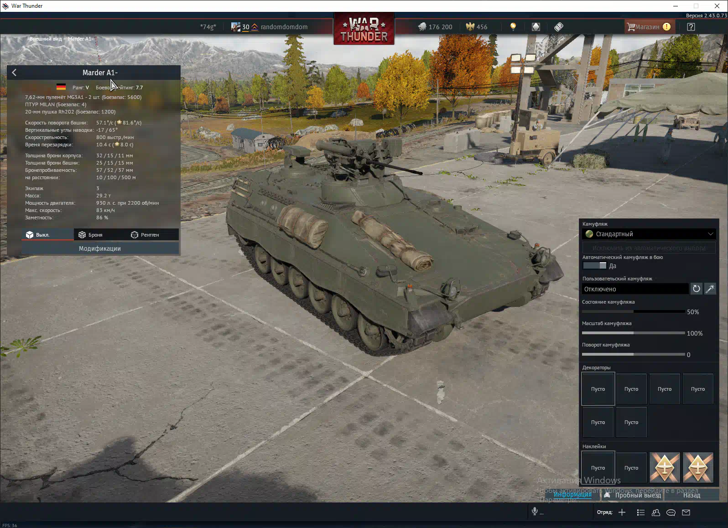The height and width of the screenshot is (528, 728).
Task: Select the second empty decal slot
Action: coord(631,468)
